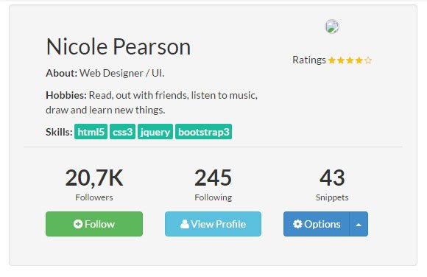Click the css3 skill tag
The width and height of the screenshot is (427, 277).
[x=122, y=132]
